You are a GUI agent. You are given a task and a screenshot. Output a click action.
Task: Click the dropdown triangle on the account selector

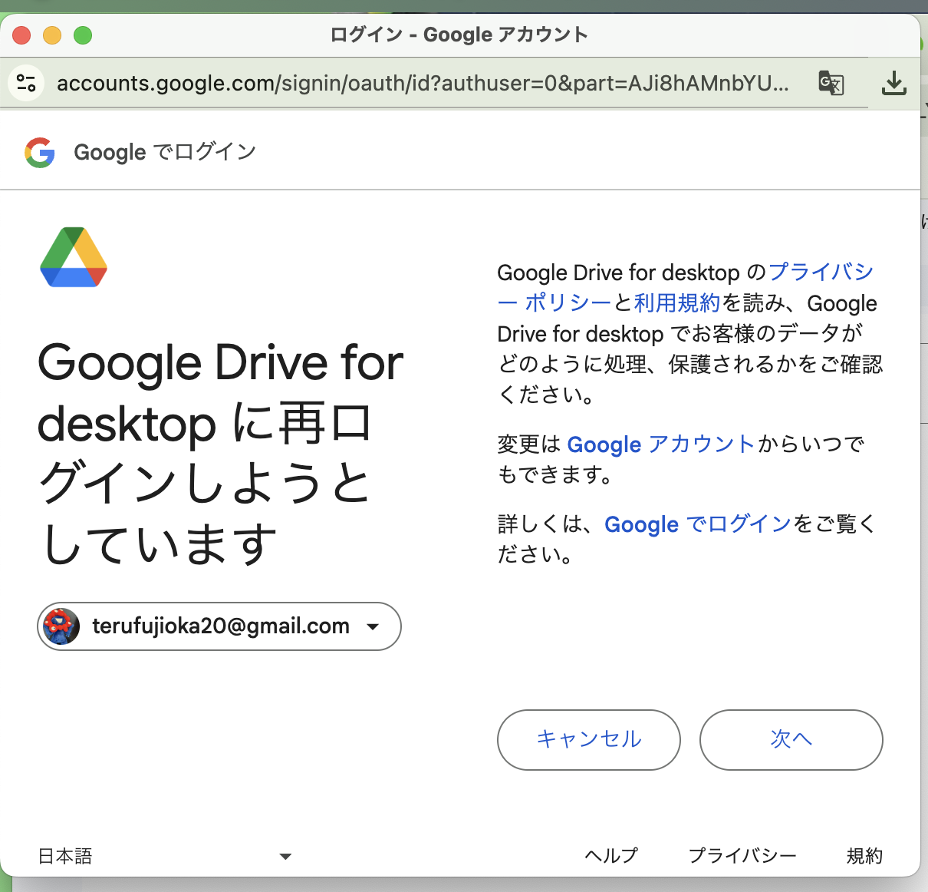(374, 626)
